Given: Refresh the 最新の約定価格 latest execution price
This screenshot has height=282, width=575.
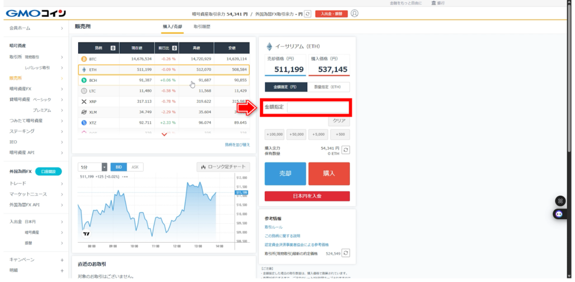Looking at the screenshot, I should [x=346, y=253].
